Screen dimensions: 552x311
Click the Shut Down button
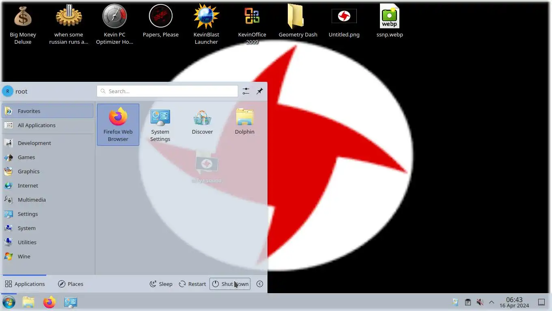point(230,284)
